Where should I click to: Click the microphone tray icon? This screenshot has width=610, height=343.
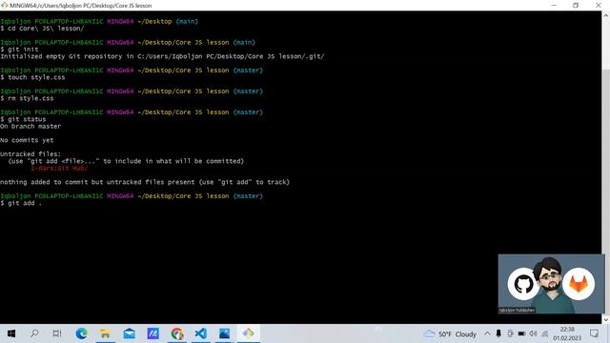(498, 333)
